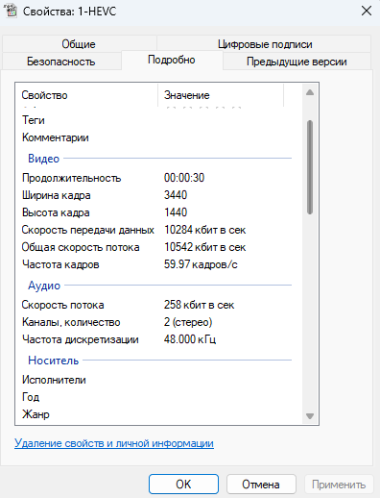This screenshot has height=498, width=380.
Task: Confirm with the OK button
Action: [183, 485]
